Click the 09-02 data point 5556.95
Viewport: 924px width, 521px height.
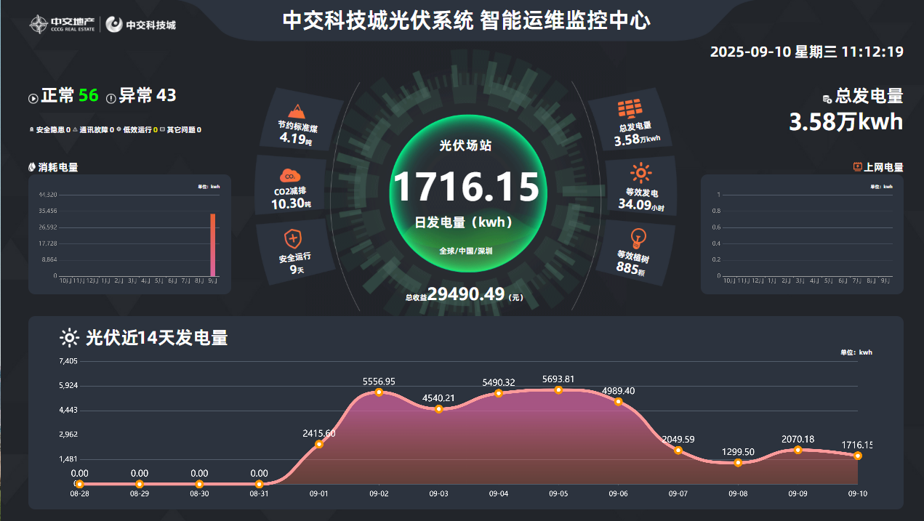(379, 392)
